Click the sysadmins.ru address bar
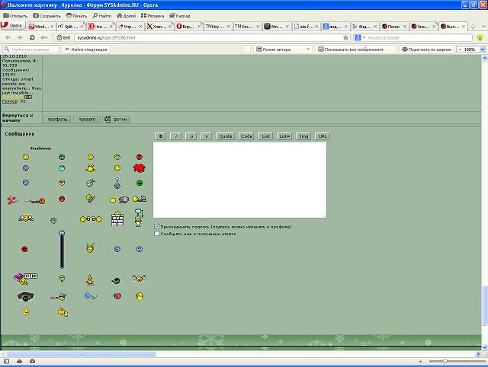488x367 pixels. tap(208, 37)
